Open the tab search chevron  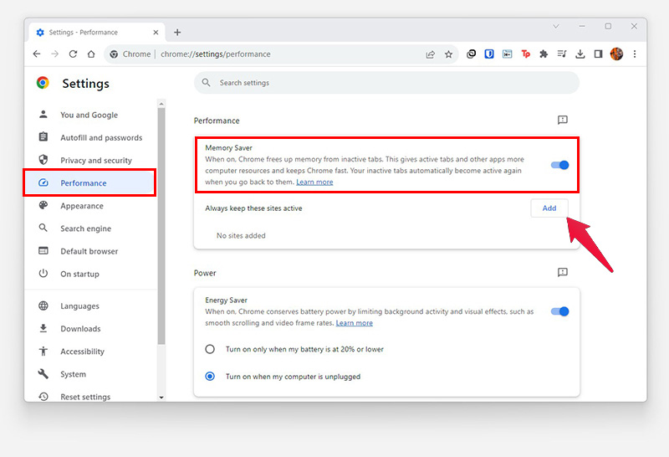pyautogui.click(x=556, y=27)
